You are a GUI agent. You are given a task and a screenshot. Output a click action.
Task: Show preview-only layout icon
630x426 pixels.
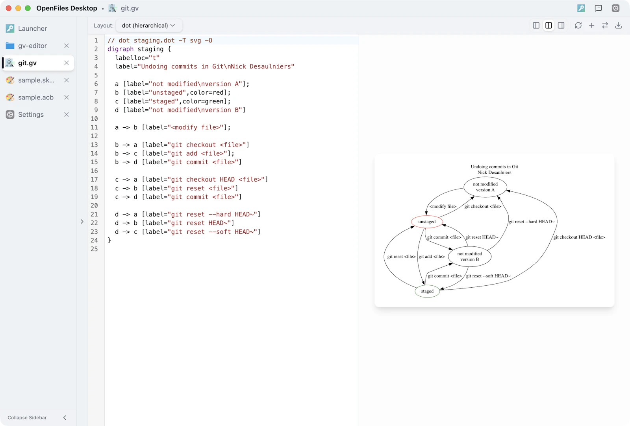561,26
